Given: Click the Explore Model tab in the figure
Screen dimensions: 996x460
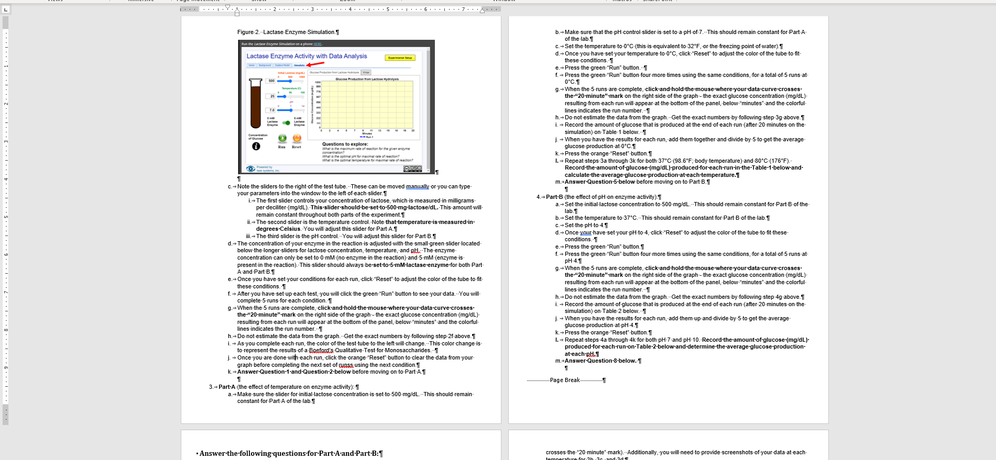Looking at the screenshot, I should (282, 65).
